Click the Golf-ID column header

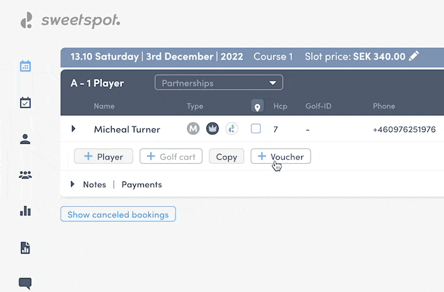318,106
